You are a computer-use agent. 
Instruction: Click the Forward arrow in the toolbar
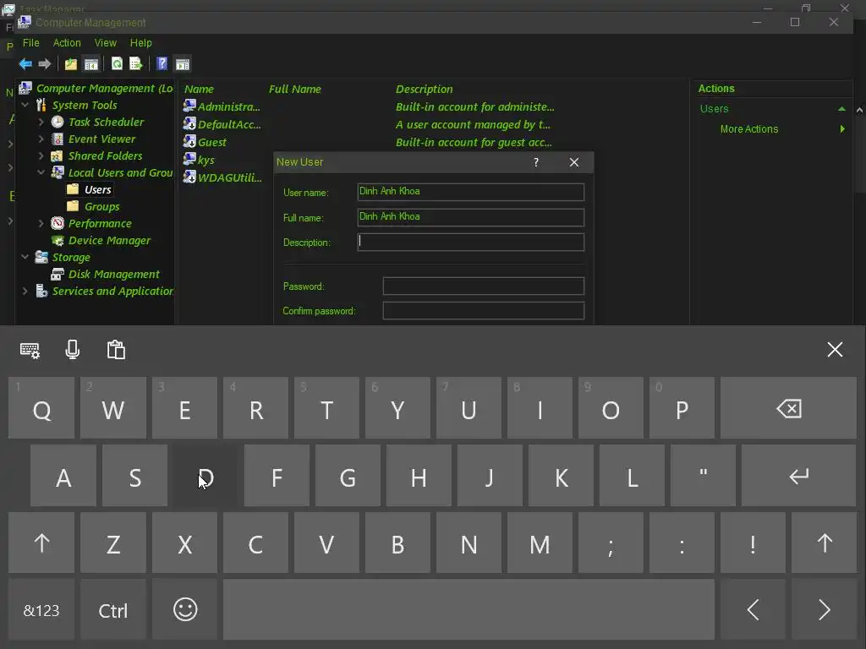(x=45, y=64)
